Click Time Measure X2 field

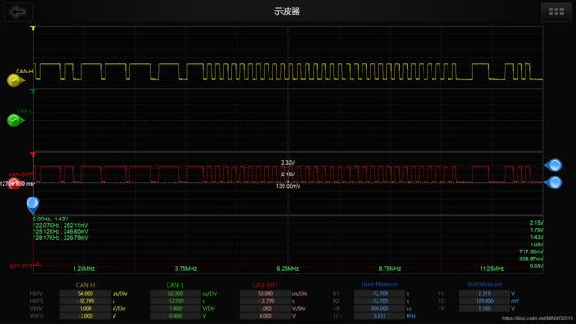pos(379,301)
